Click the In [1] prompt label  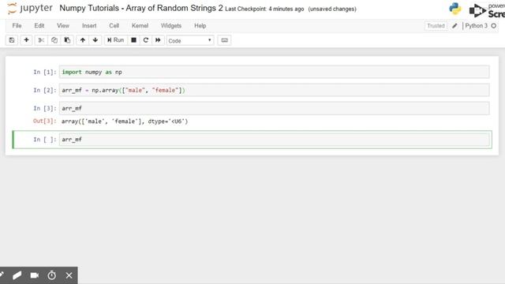coord(45,72)
